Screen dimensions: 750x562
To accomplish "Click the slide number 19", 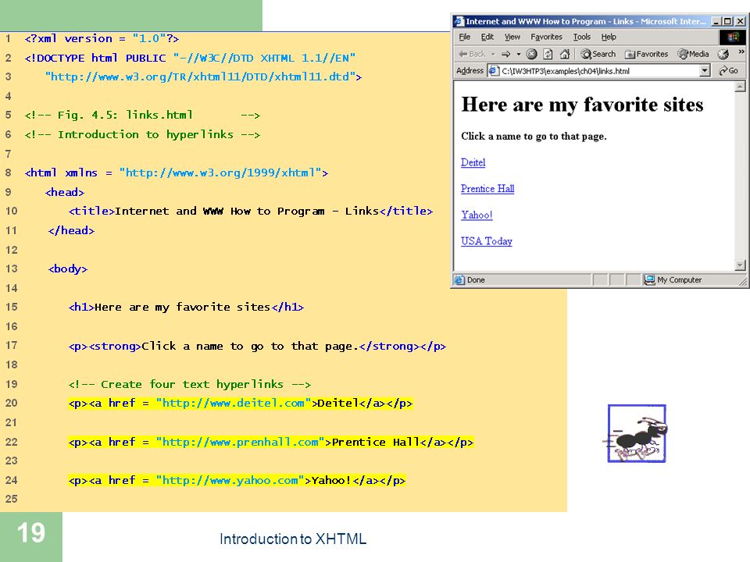I will point(31,533).
